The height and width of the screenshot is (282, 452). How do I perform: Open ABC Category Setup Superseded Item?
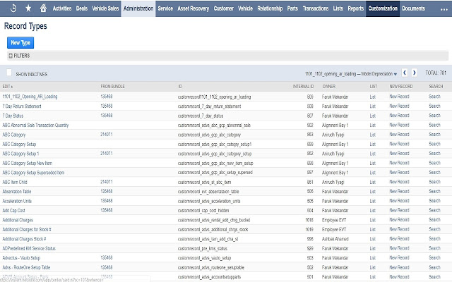tap(33, 173)
